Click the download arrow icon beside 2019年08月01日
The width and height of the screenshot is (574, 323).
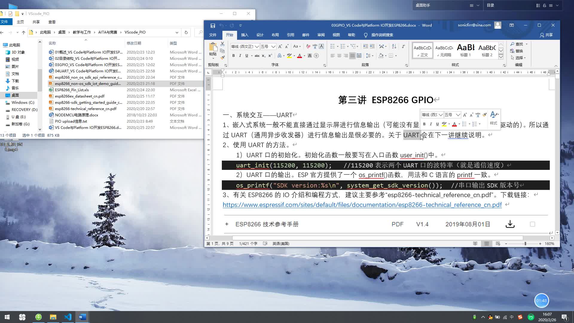coord(510,224)
